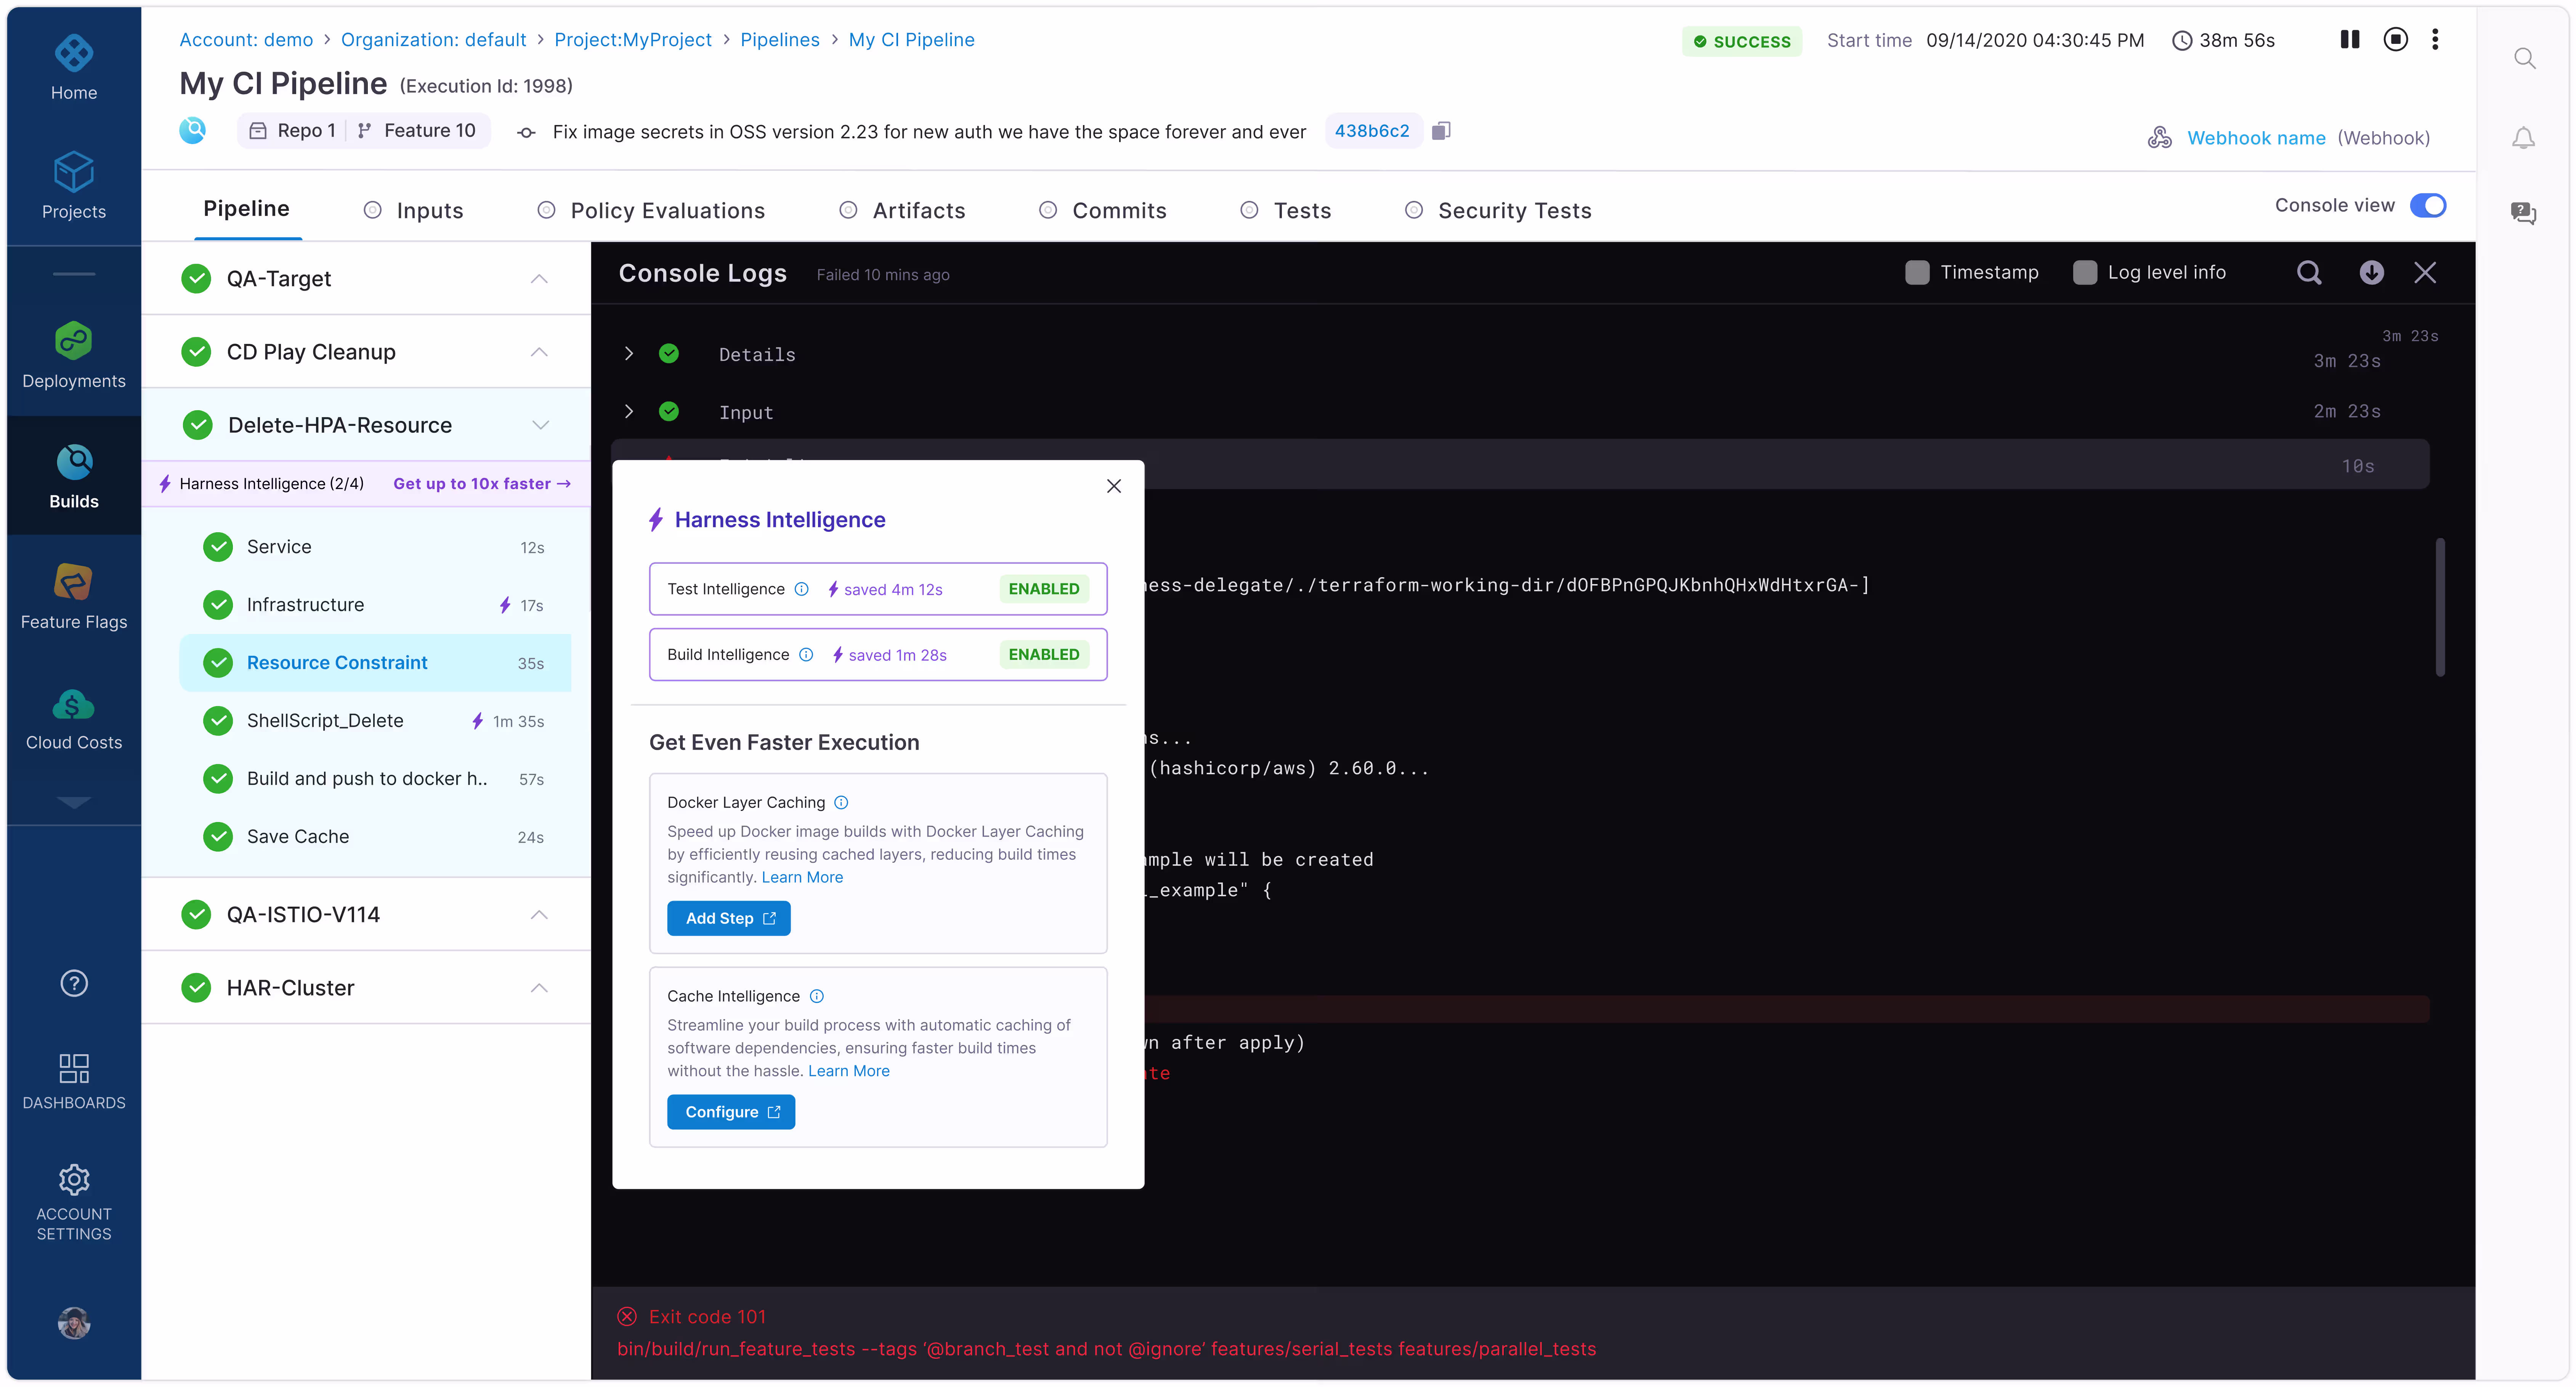
Task: Open the Security Tests tab
Action: tap(1514, 210)
